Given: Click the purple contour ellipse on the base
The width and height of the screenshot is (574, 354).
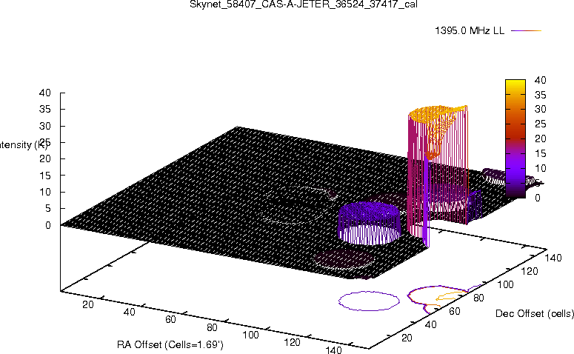Looking at the screenshot, I should [369, 301].
